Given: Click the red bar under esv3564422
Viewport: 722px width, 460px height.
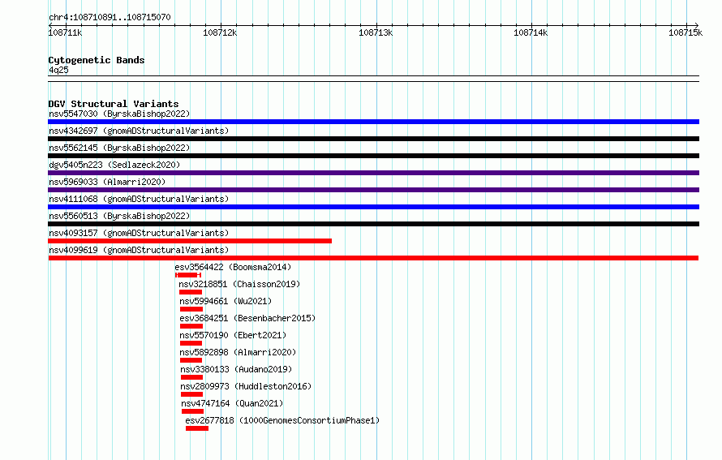Looking at the screenshot, I should pos(188,275).
